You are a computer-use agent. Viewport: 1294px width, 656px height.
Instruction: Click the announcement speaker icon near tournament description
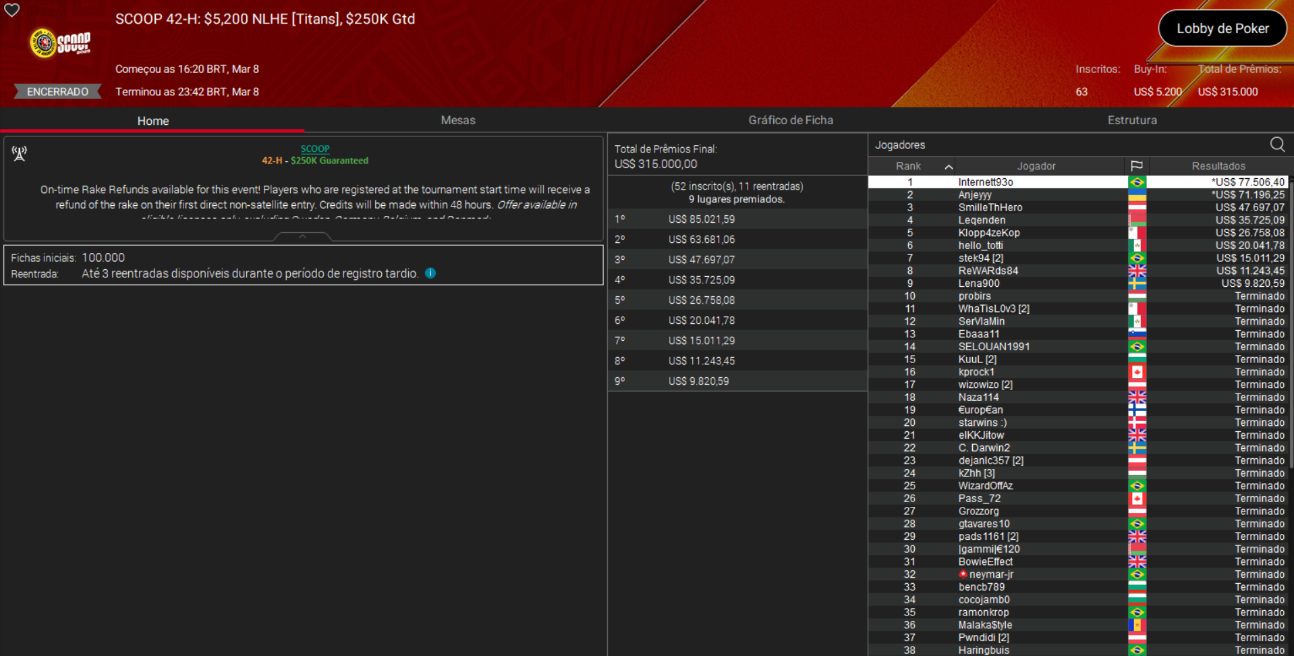pyautogui.click(x=19, y=154)
